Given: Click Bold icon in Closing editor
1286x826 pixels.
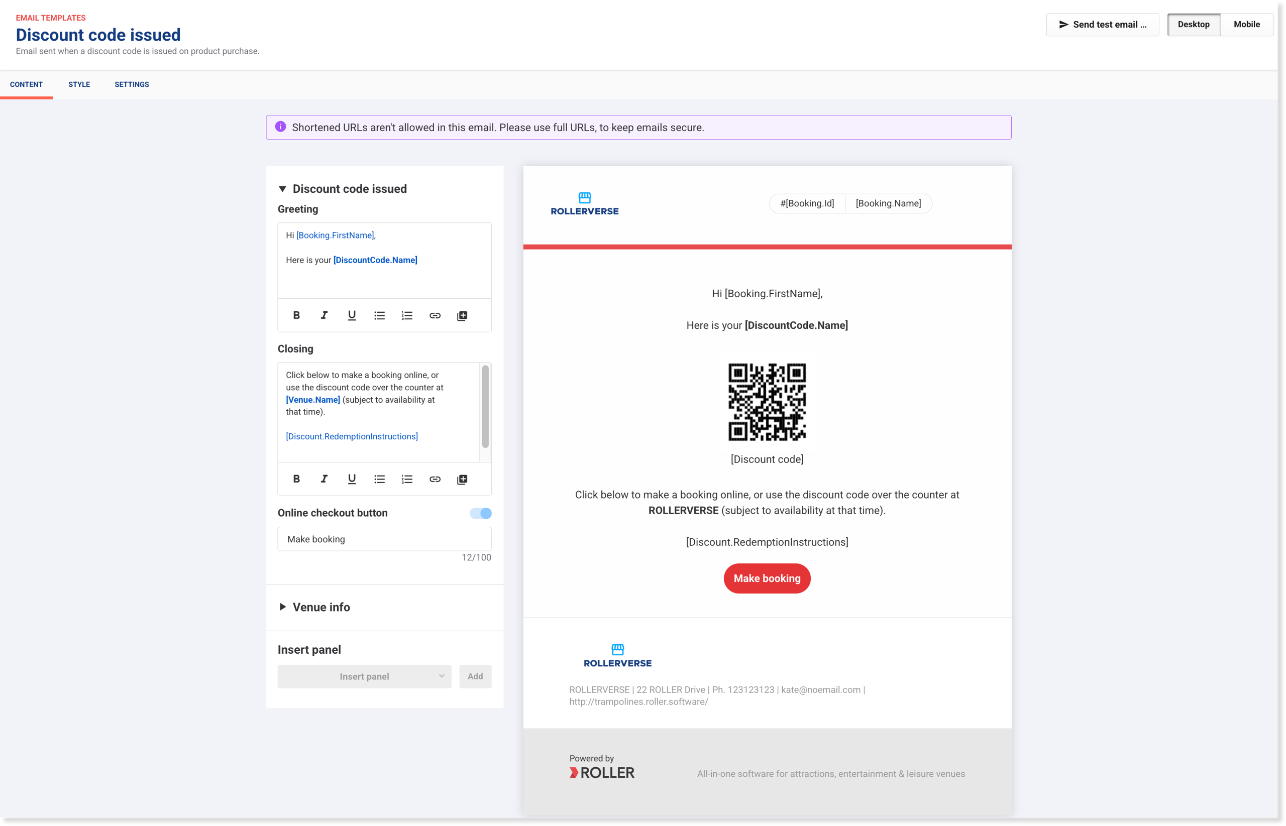Looking at the screenshot, I should [x=296, y=479].
